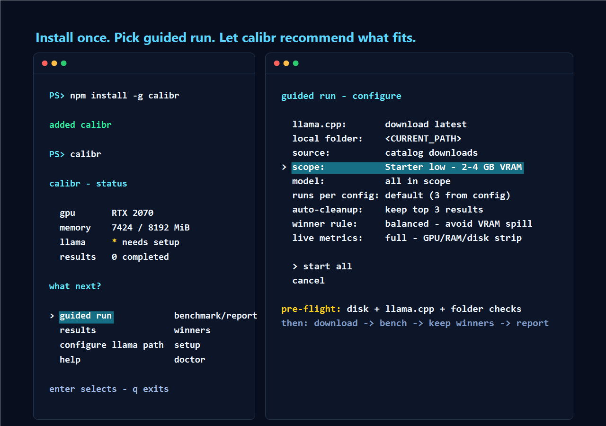Choose benchmark/report from the menu

coord(215,316)
